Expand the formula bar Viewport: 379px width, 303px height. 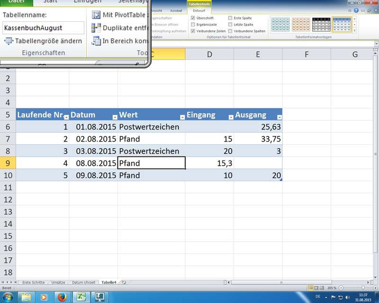376,44
